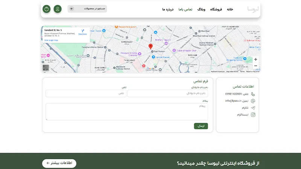Click Report a map error link
Screen dimensions: 301x169
(x=252, y=71)
